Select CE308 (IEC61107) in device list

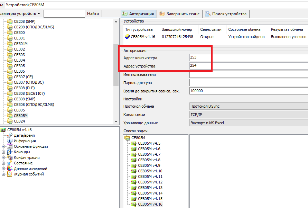(29, 93)
